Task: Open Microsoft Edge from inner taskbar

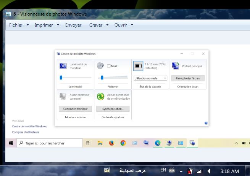Action: tap(158, 143)
